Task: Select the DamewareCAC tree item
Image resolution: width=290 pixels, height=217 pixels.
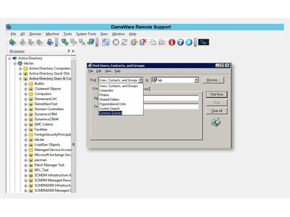Action: (46, 99)
